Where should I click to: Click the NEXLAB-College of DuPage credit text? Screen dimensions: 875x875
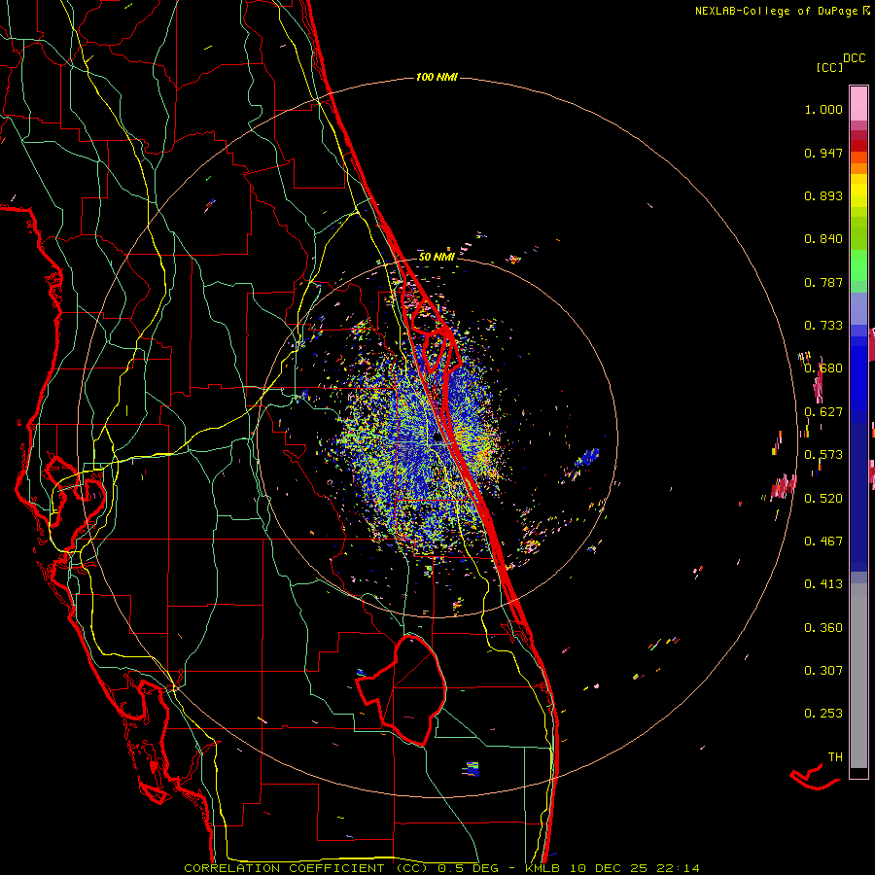click(776, 11)
